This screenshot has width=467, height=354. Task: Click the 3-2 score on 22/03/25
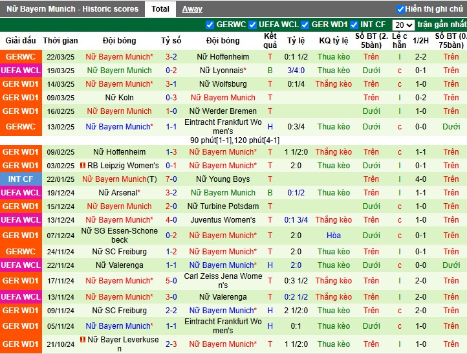click(171, 56)
